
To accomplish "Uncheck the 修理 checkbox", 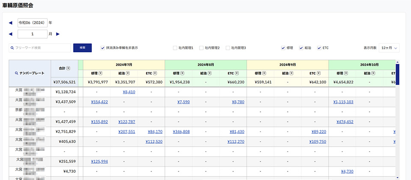I will click(283, 48).
